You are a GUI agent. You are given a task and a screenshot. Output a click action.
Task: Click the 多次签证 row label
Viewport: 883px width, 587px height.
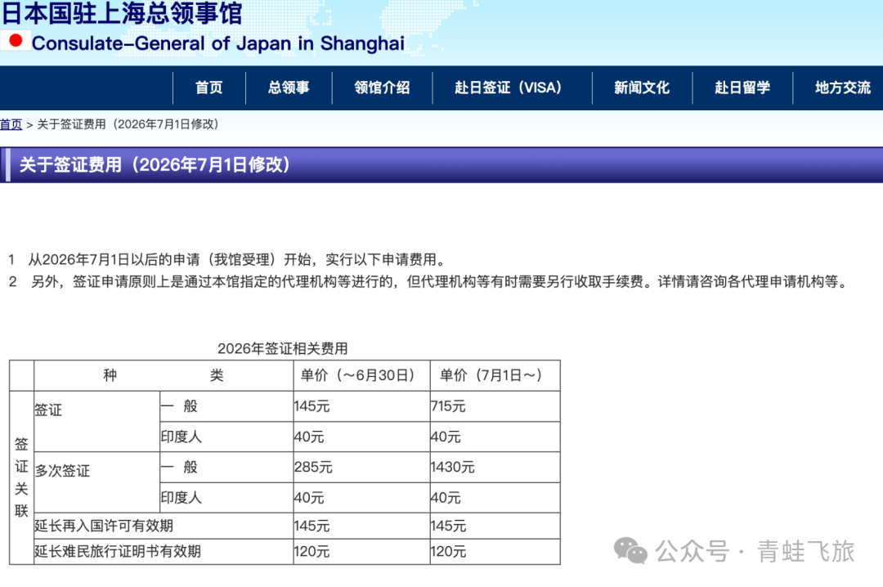(x=62, y=471)
